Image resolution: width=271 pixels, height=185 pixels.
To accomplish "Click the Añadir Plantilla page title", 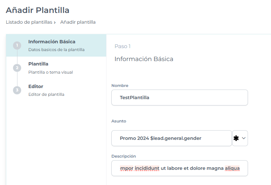I will tap(37, 10).
